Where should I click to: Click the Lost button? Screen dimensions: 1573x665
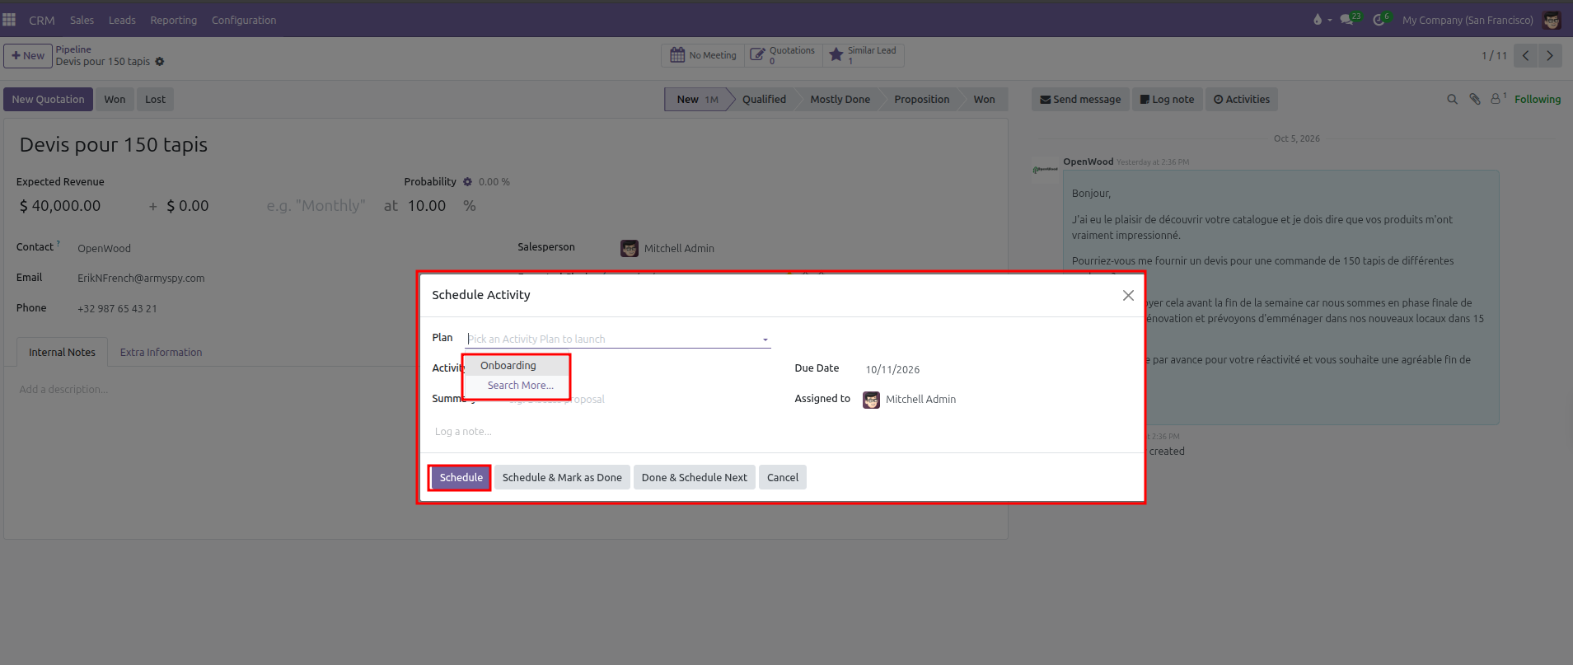click(155, 100)
